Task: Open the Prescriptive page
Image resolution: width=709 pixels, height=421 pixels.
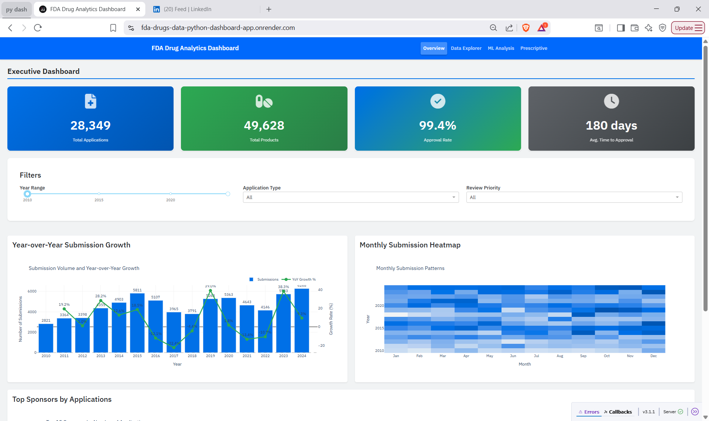Action: (x=534, y=48)
